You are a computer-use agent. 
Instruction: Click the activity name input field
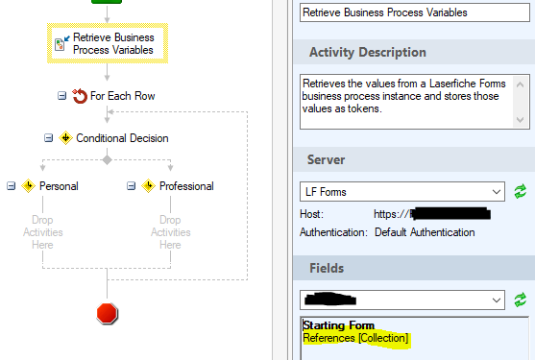pos(415,12)
